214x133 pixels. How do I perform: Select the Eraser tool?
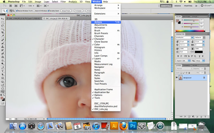click(x=3, y=54)
